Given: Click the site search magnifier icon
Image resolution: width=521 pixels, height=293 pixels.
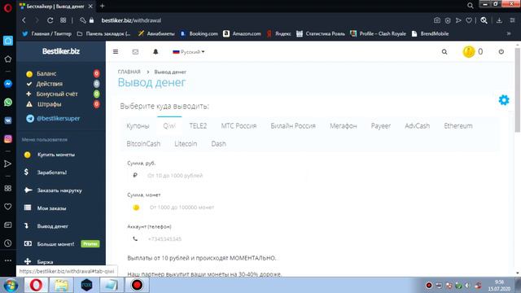Looking at the screenshot, I should pos(444,52).
